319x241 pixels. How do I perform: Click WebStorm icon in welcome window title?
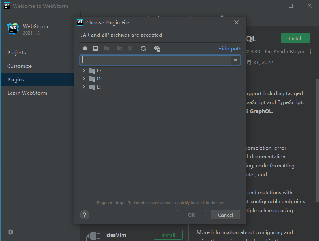(7, 6)
